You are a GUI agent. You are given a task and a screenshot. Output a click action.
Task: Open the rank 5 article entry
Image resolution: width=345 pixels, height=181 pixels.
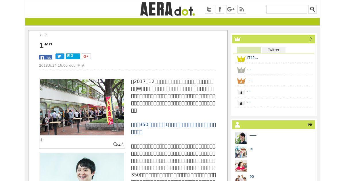(x=249, y=102)
